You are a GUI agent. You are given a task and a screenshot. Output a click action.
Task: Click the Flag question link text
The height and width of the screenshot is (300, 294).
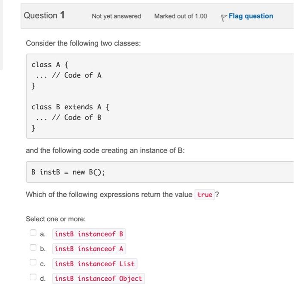251,16
